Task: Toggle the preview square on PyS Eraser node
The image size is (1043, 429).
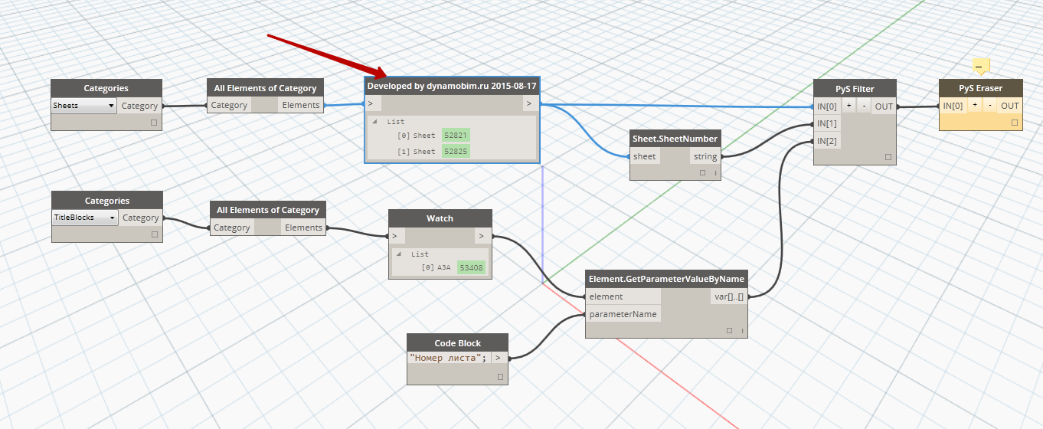Action: 1015,123
